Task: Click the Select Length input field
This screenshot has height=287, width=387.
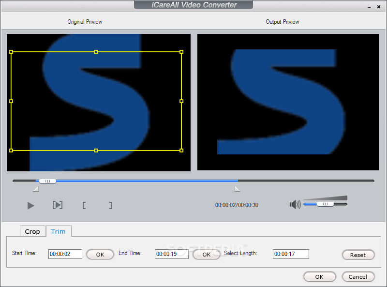Action: (291, 254)
